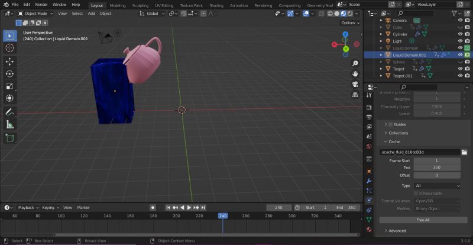Open the Object Constraints properties tab
The image size is (473, 245).
coord(369,210)
